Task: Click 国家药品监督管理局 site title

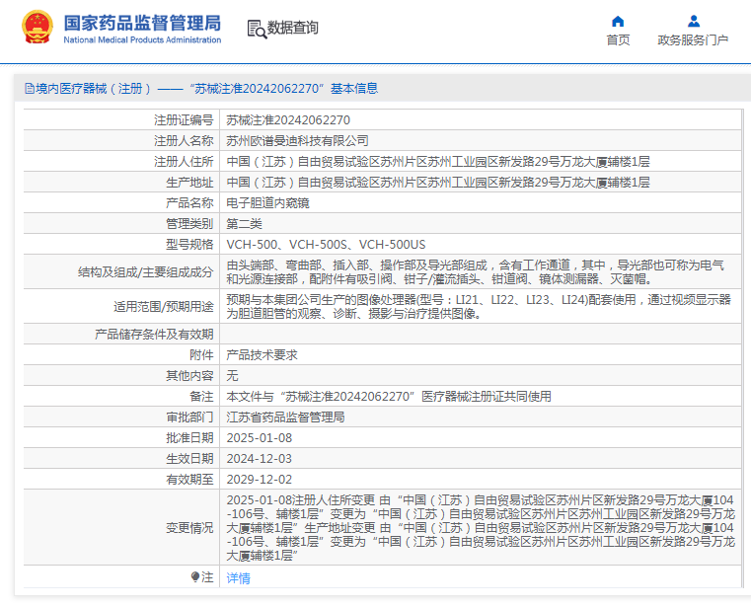Action: 142,23
